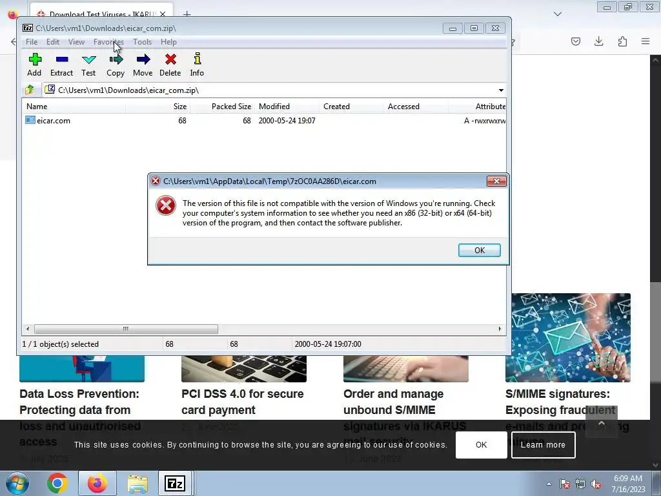The image size is (661, 496).
Task: Click the Add toolbar icon in 7-Zip
Action: point(35,65)
